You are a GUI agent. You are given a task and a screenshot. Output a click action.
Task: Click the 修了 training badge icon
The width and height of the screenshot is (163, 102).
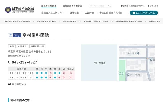[x=14, y=35]
